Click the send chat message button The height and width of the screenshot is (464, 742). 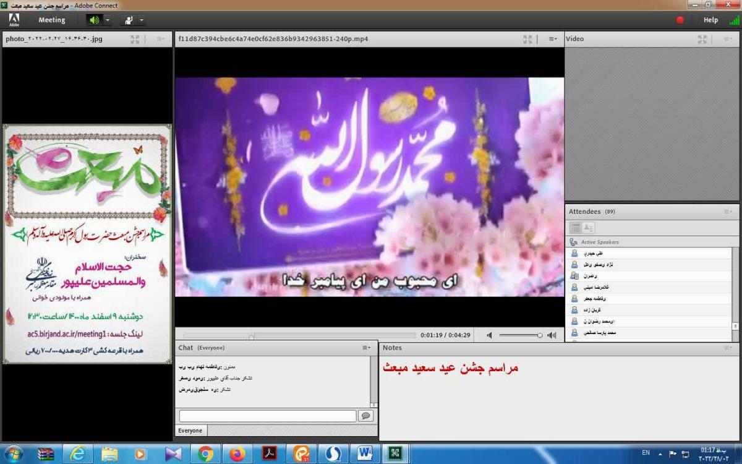[365, 416]
